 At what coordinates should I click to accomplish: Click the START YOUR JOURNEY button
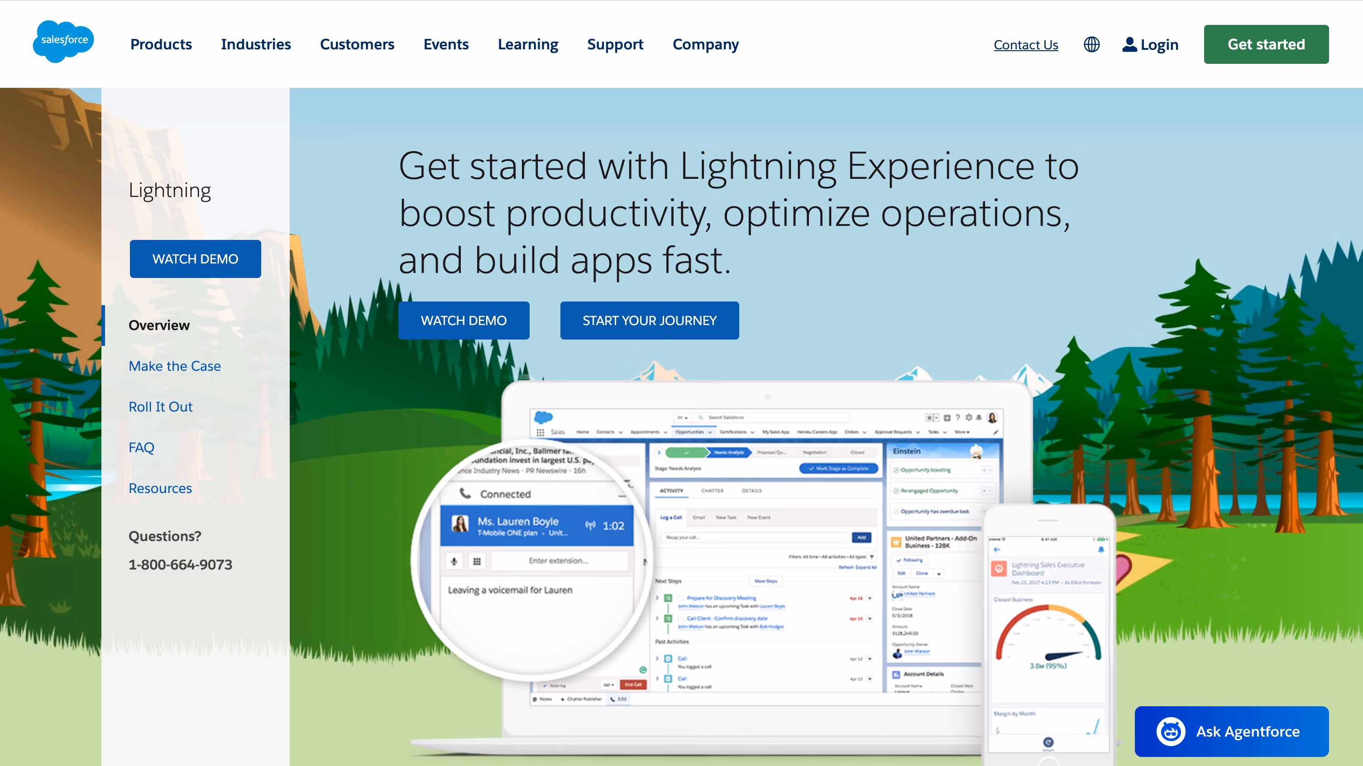pyautogui.click(x=650, y=321)
